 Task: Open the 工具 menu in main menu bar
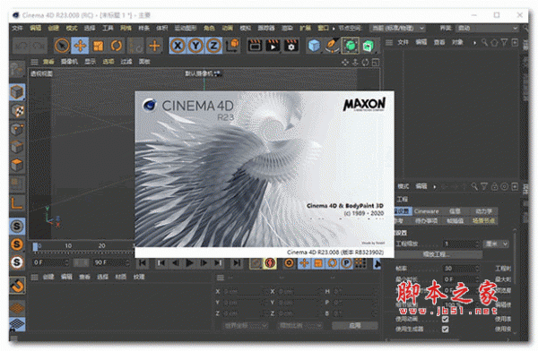pyautogui.click(x=108, y=28)
